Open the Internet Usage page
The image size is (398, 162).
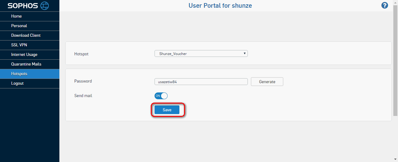click(30, 55)
